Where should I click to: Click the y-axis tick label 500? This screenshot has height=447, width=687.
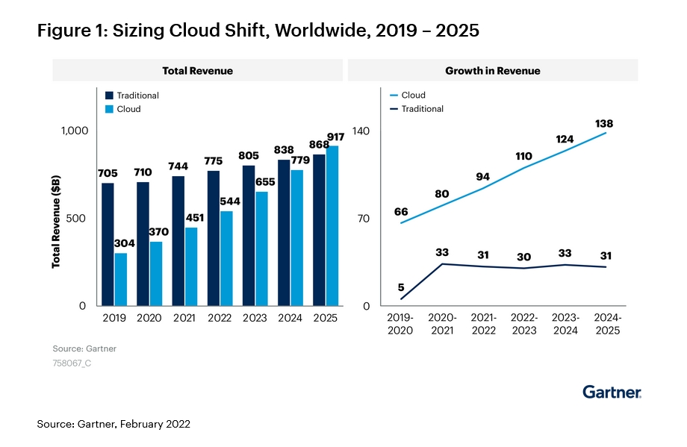[x=75, y=219]
